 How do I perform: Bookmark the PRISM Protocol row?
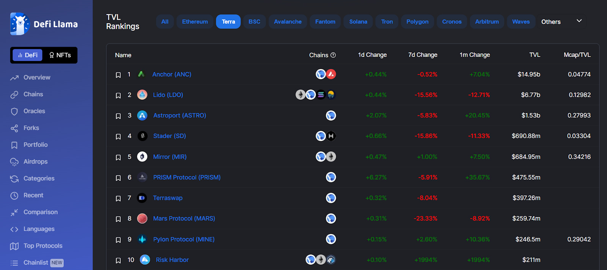click(x=118, y=178)
